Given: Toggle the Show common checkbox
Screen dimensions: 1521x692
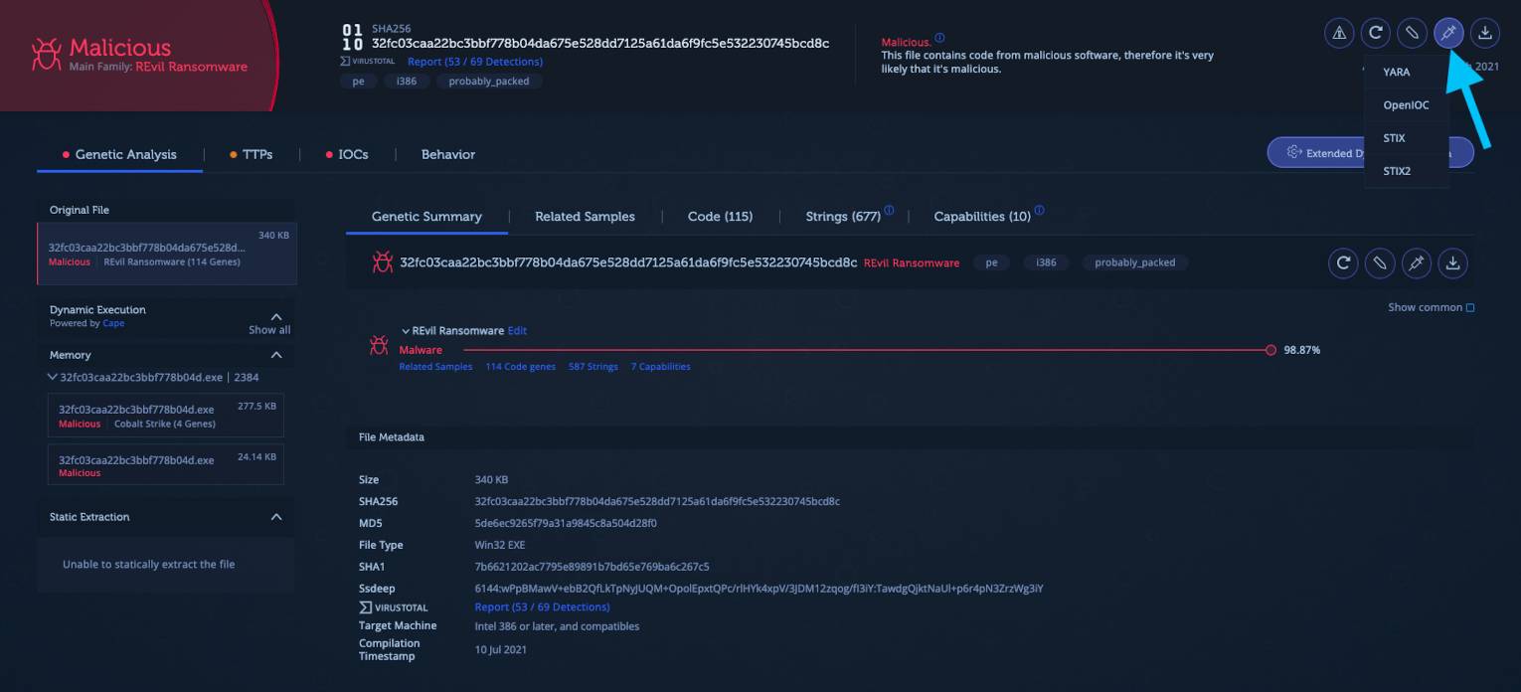Looking at the screenshot, I should pyautogui.click(x=1470, y=308).
